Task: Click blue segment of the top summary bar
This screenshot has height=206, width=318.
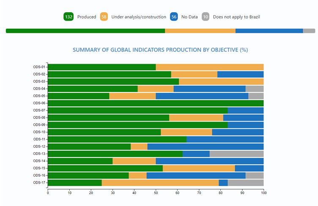Action: pos(269,31)
